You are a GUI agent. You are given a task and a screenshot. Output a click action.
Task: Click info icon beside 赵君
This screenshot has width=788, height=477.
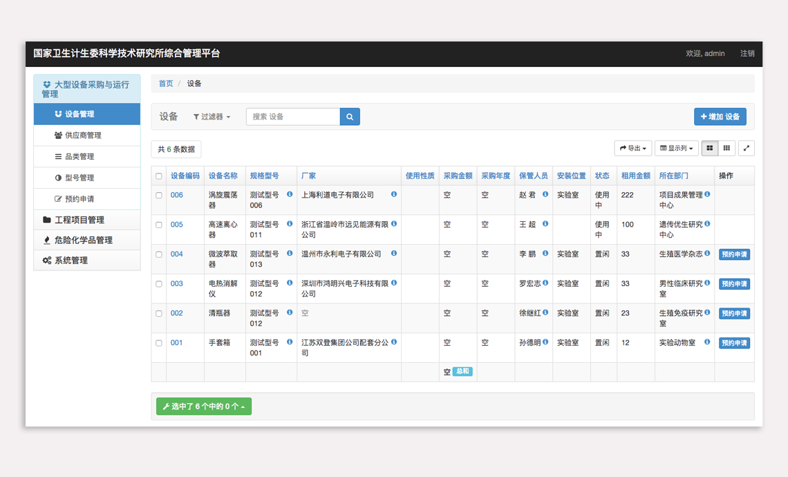(x=545, y=195)
